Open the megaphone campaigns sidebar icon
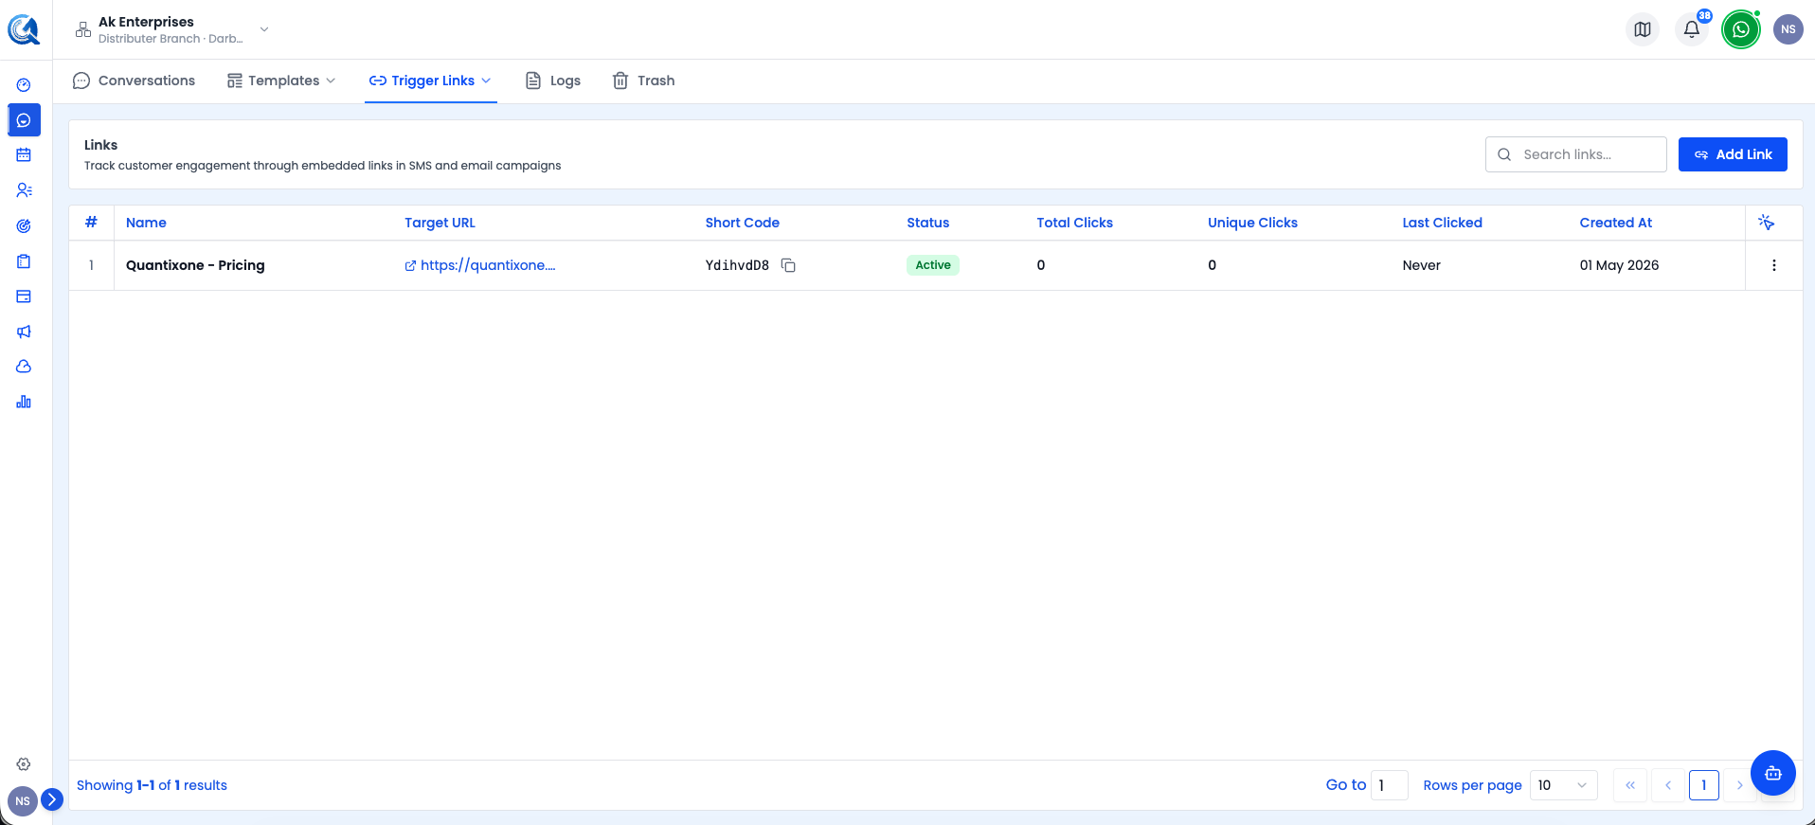The width and height of the screenshot is (1815, 825). pyautogui.click(x=24, y=332)
